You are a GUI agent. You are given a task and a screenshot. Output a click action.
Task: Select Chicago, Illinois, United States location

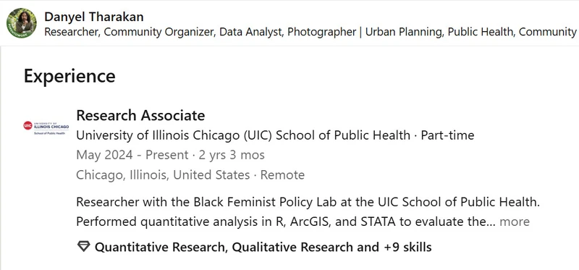click(163, 174)
